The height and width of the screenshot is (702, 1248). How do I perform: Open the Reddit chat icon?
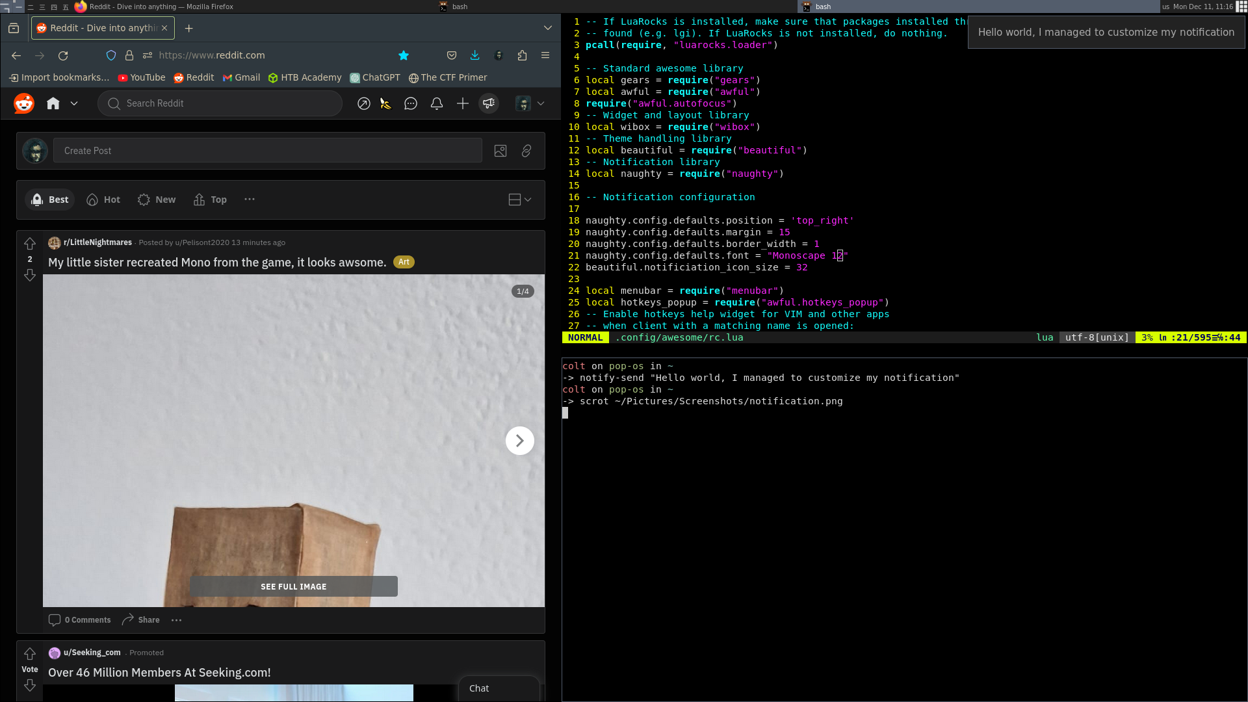point(411,103)
